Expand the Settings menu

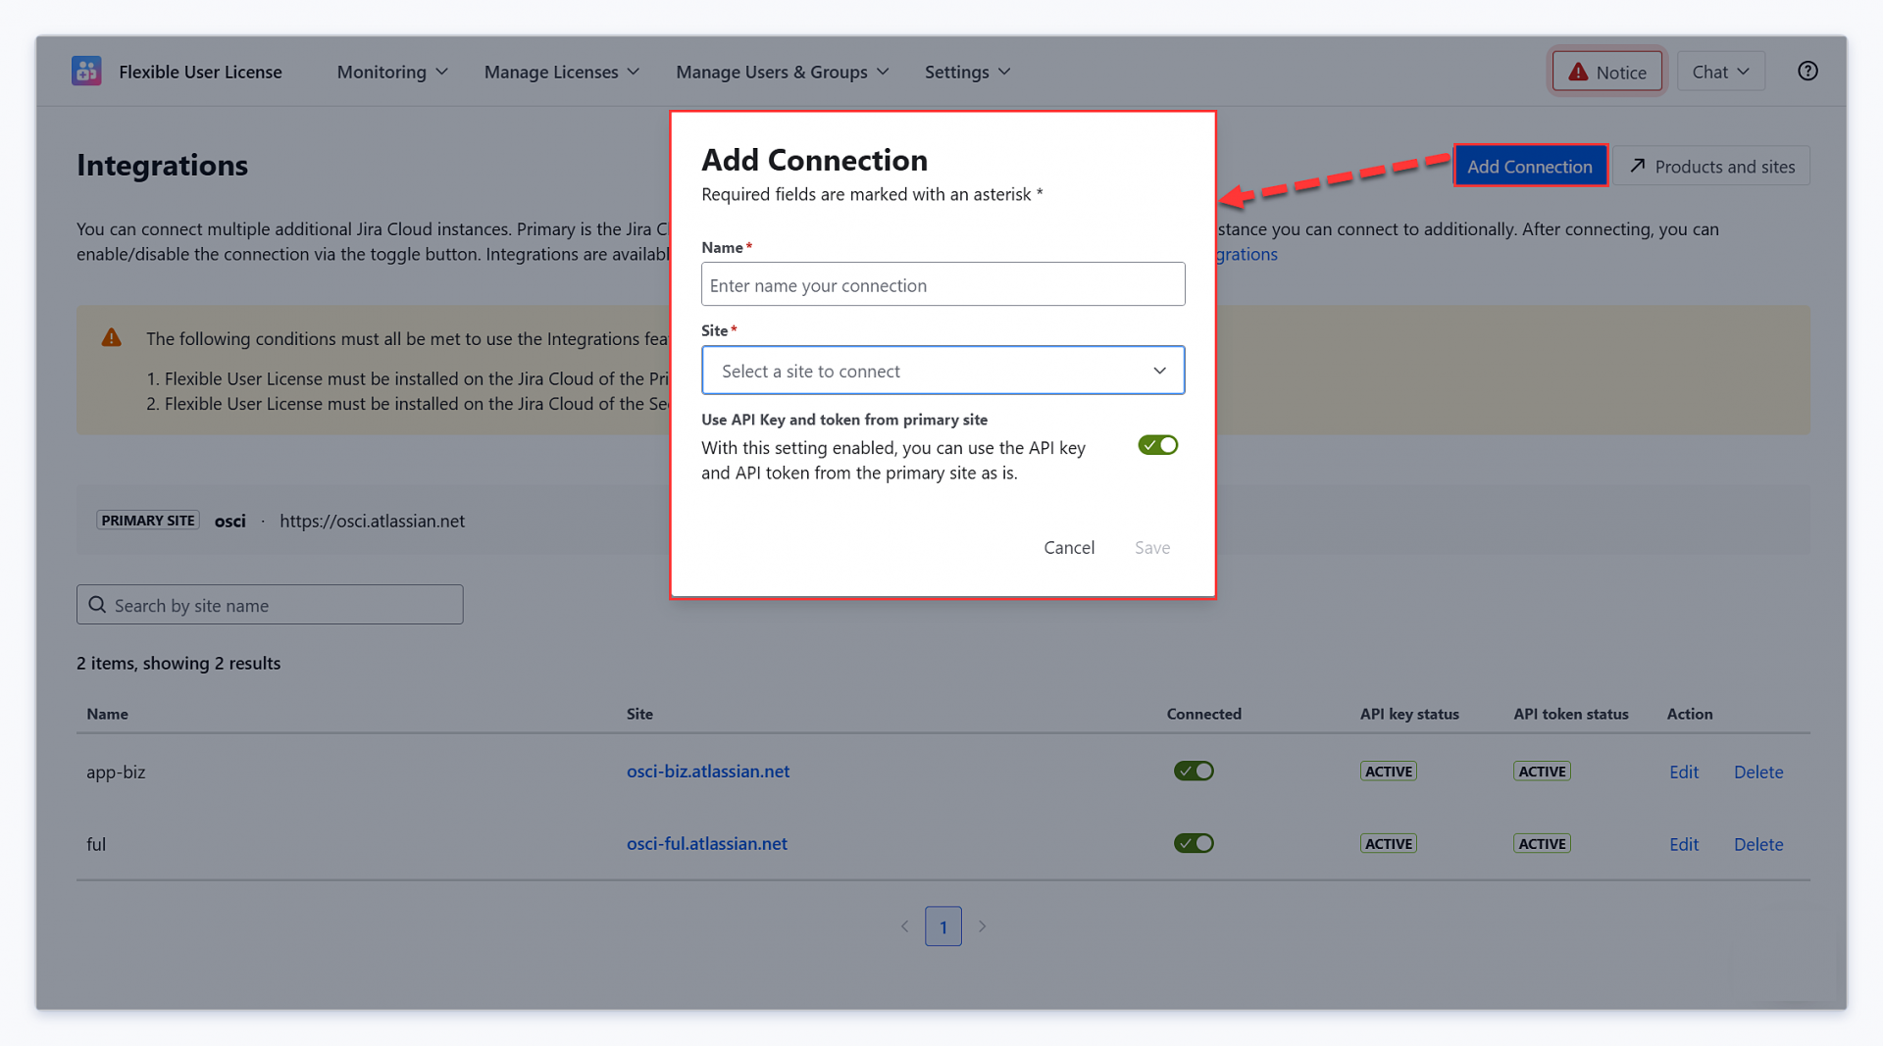pos(967,72)
